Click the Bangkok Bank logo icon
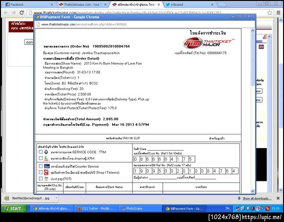The width and height of the screenshot is (284, 222). [46, 152]
